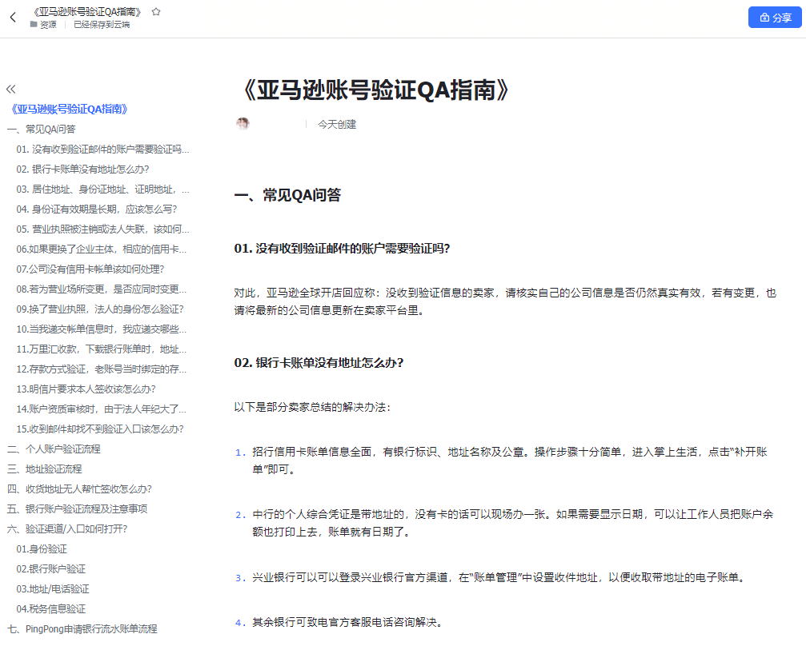
Task: Open the document title link 《亚马逊账号验证QA指南》 in sidebar
Action: 69,108
